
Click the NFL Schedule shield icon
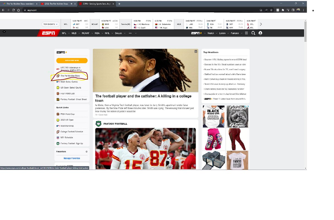[x=58, y=137]
